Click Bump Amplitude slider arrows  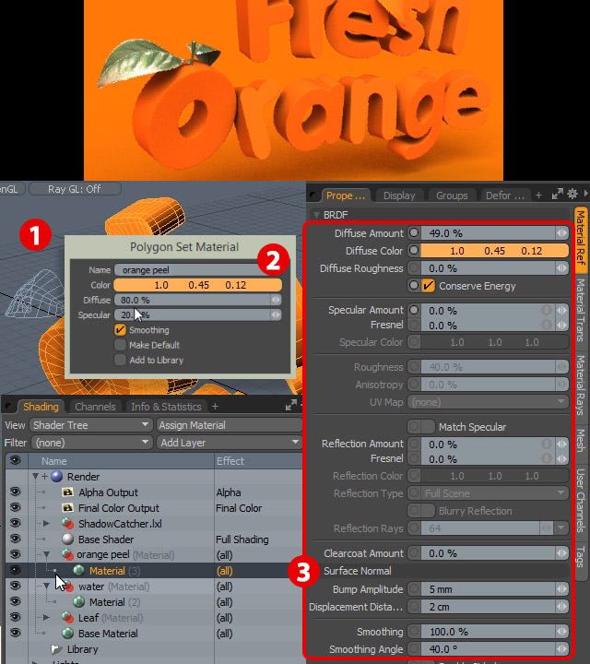point(562,589)
